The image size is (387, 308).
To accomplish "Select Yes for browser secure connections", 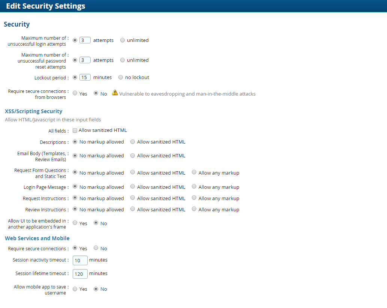I will pyautogui.click(x=75, y=93).
